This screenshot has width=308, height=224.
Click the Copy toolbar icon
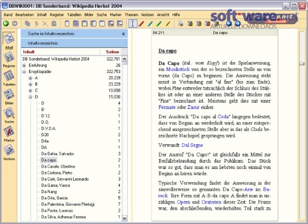27,24
